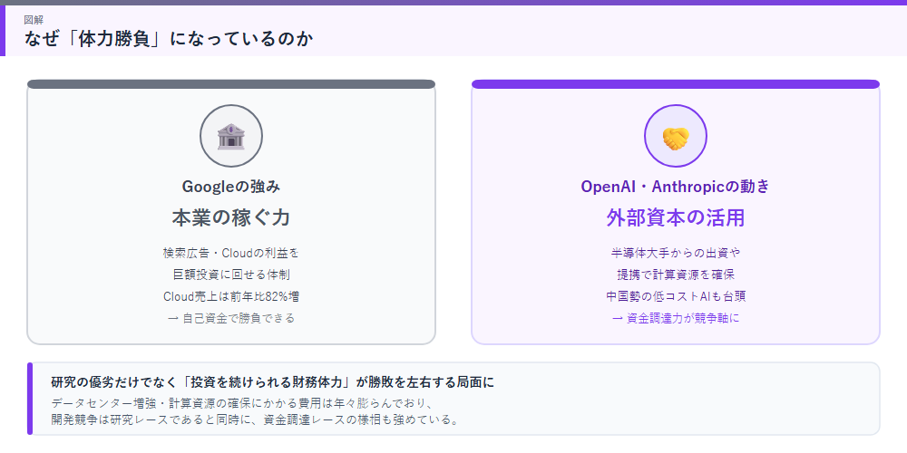This screenshot has width=907, height=453.
Task: Select the '図解' label above the title
Action: click(x=33, y=20)
